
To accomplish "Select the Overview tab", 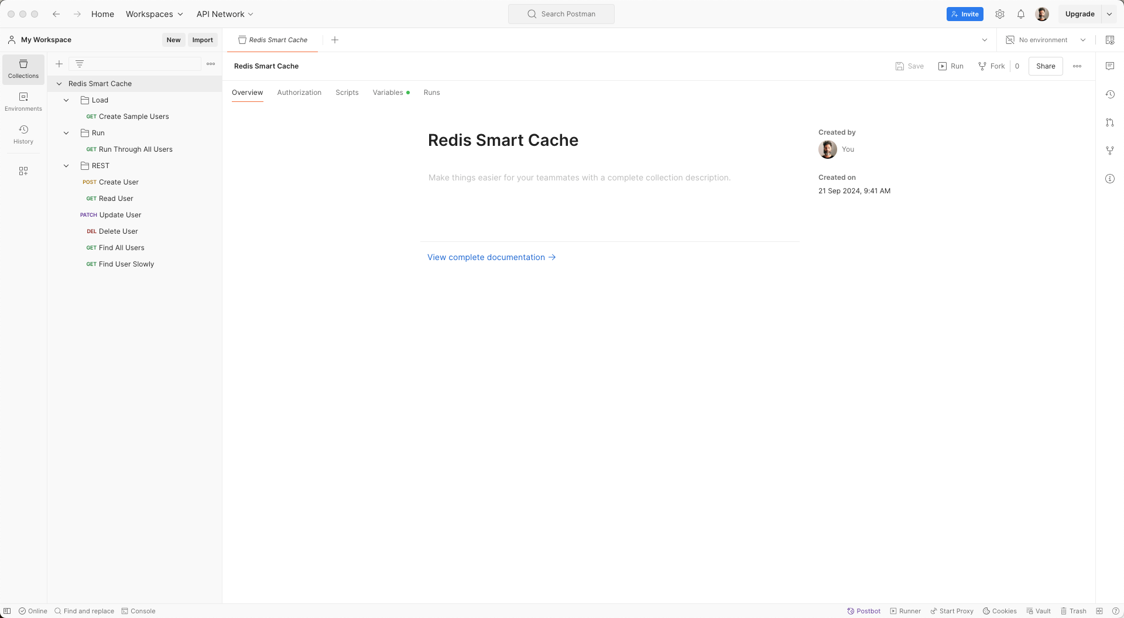I will pyautogui.click(x=247, y=93).
